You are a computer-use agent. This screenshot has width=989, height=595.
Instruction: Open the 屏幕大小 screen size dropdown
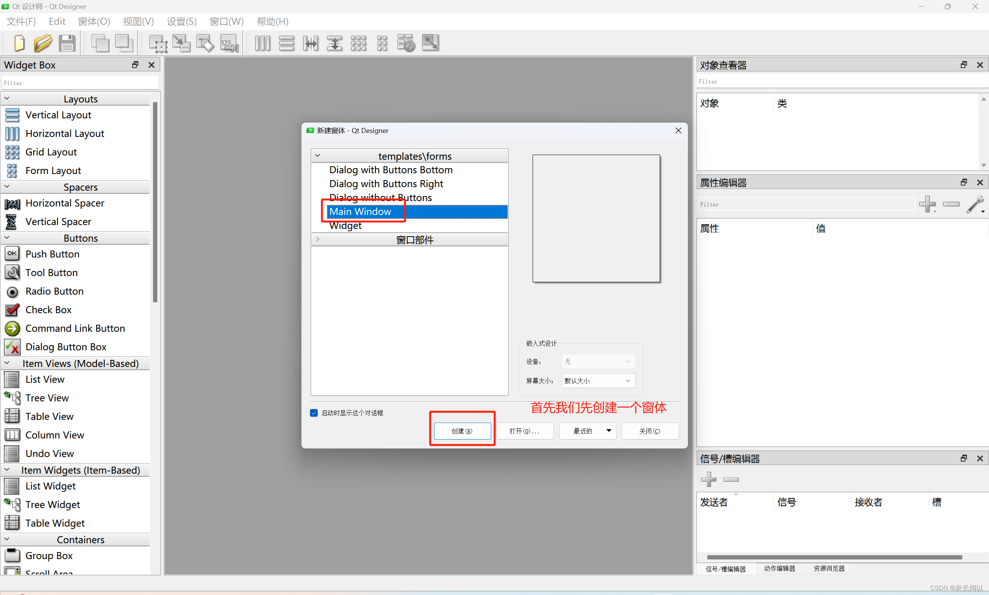pyautogui.click(x=598, y=380)
